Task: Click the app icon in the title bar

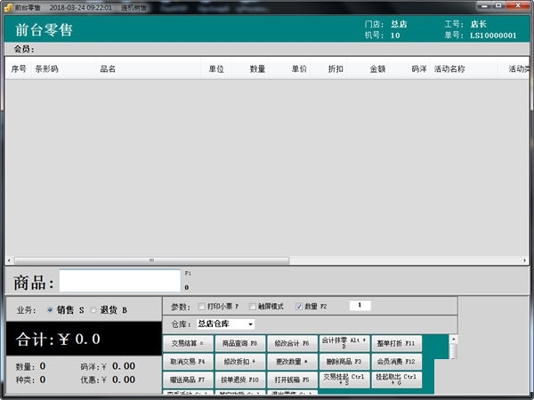Action: 7,6
